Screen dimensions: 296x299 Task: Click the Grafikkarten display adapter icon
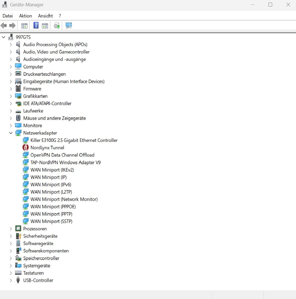[x=18, y=96]
